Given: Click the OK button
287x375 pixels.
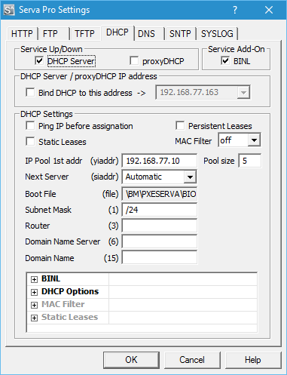Looking at the screenshot, I should 131,360.
